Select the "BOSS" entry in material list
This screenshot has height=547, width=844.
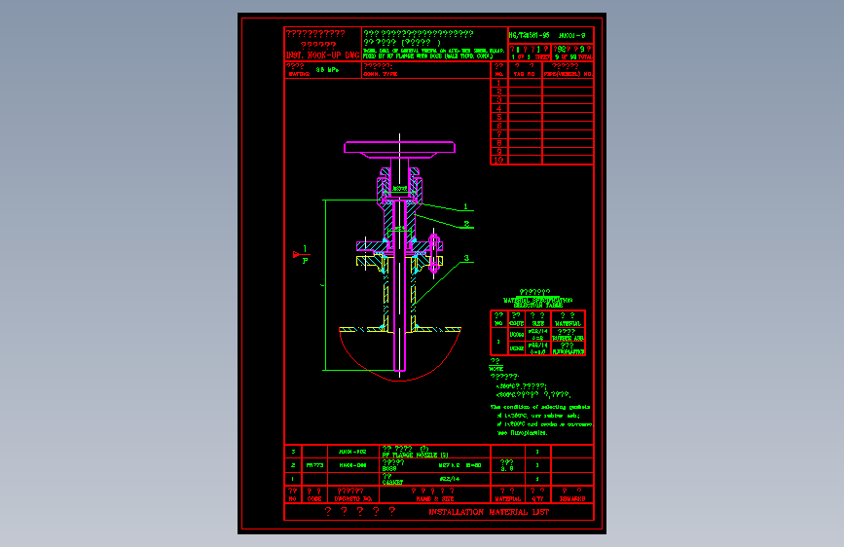tap(389, 469)
